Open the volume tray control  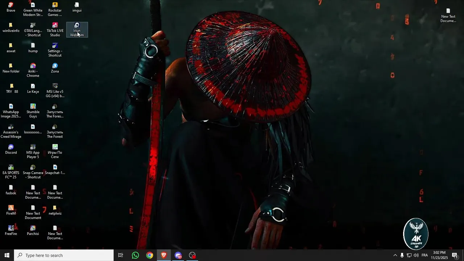pyautogui.click(x=416, y=255)
